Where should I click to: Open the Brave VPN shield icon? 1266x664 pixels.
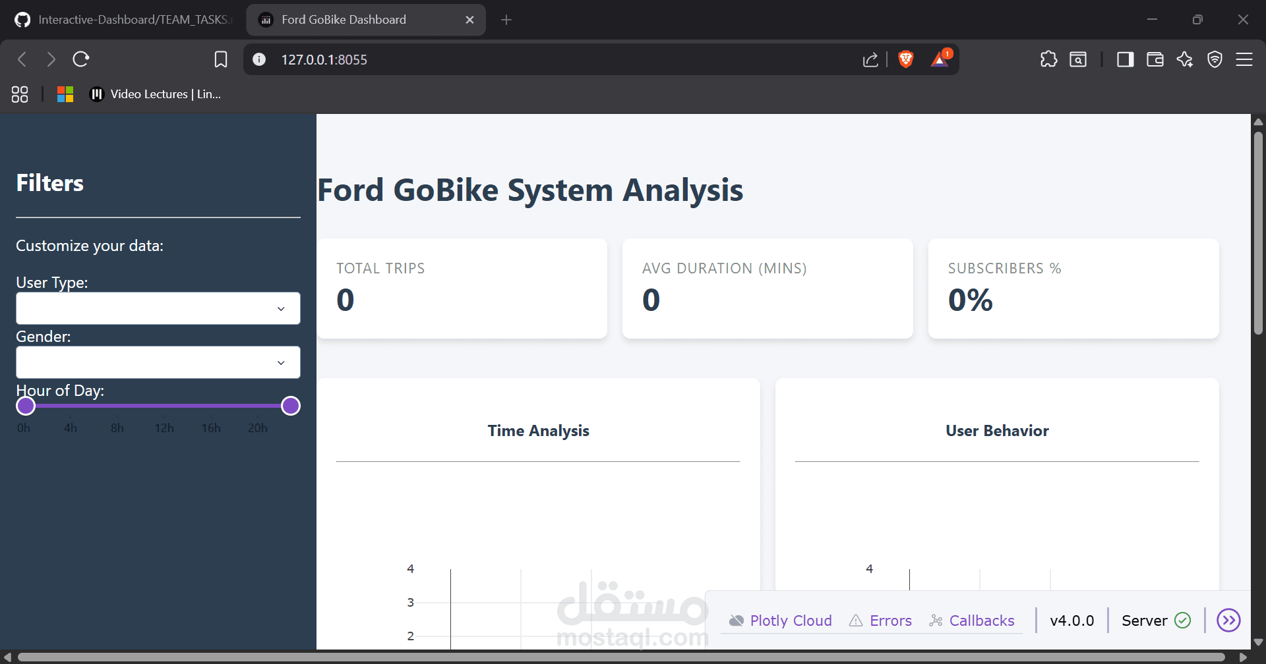click(1215, 59)
